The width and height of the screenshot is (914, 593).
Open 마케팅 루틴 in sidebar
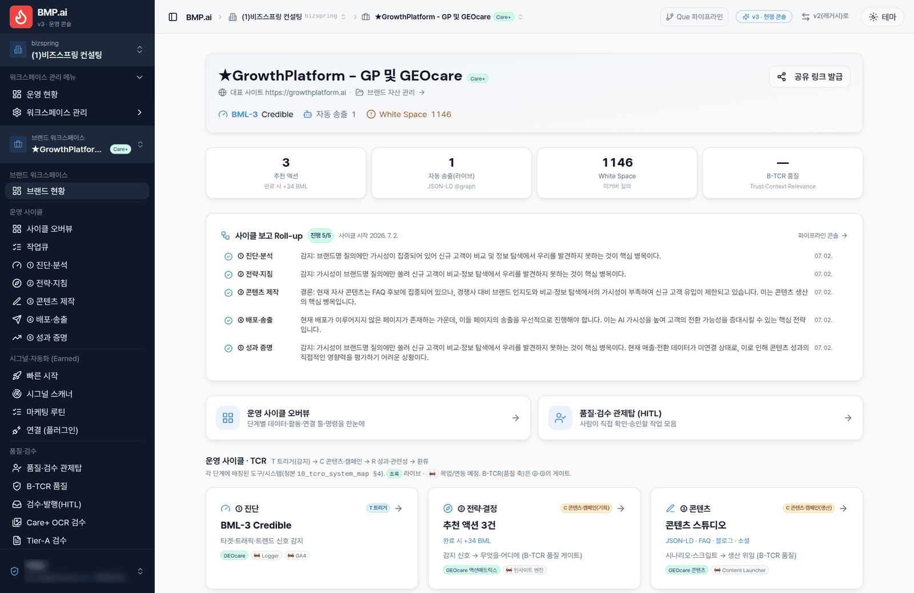77,412
